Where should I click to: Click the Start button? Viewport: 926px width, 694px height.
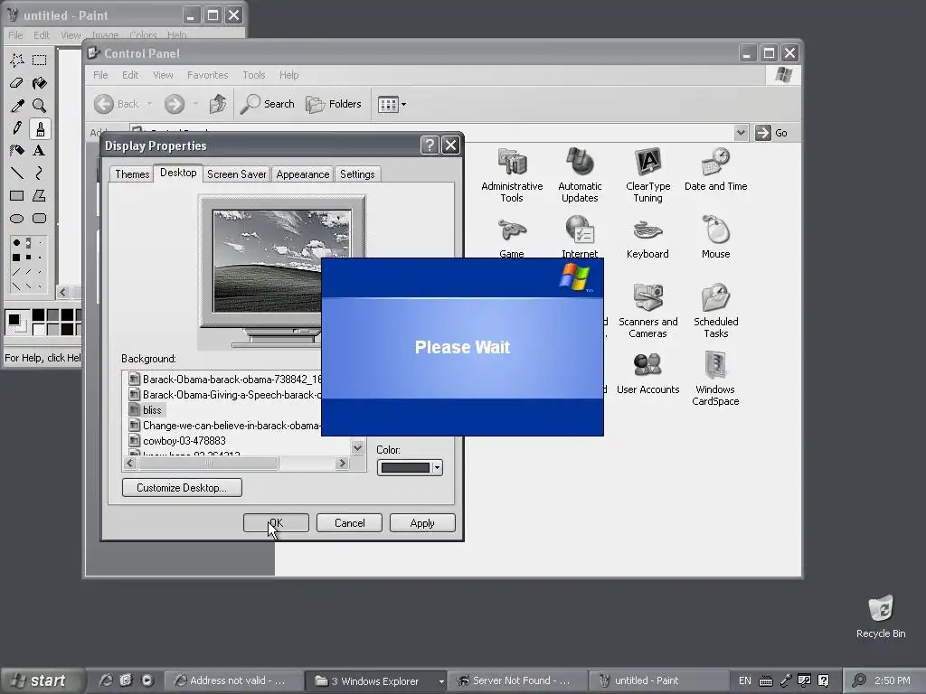point(42,680)
